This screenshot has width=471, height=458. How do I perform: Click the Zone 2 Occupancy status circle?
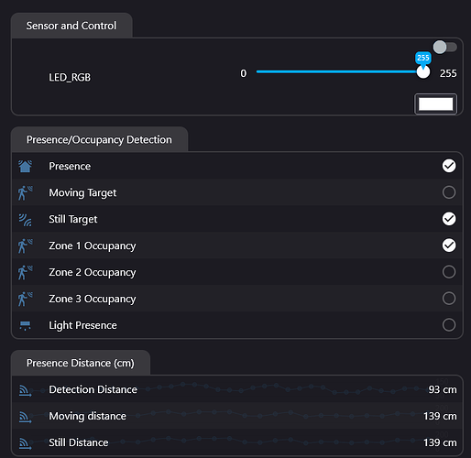click(x=449, y=272)
